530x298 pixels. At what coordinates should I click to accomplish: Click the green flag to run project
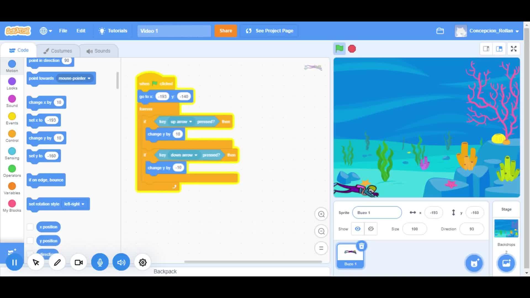[339, 49]
